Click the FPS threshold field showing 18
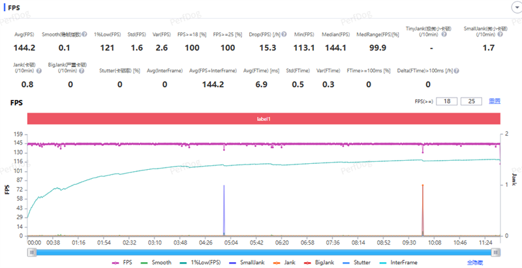Screen dimensions: 522x268 [x=447, y=101]
